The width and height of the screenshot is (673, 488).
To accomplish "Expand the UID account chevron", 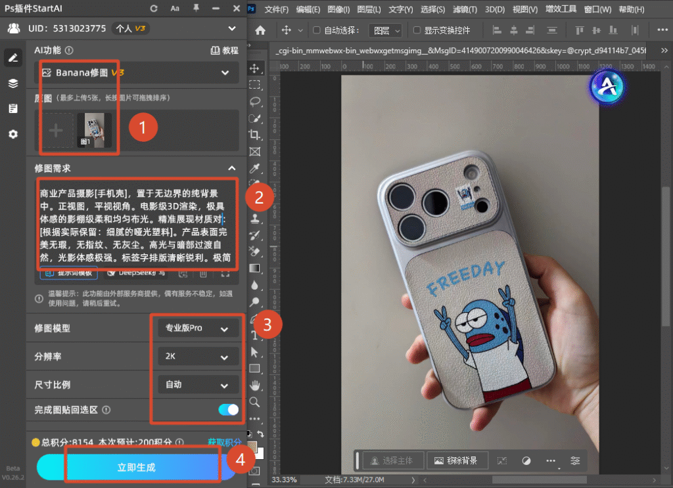I will click(x=232, y=28).
